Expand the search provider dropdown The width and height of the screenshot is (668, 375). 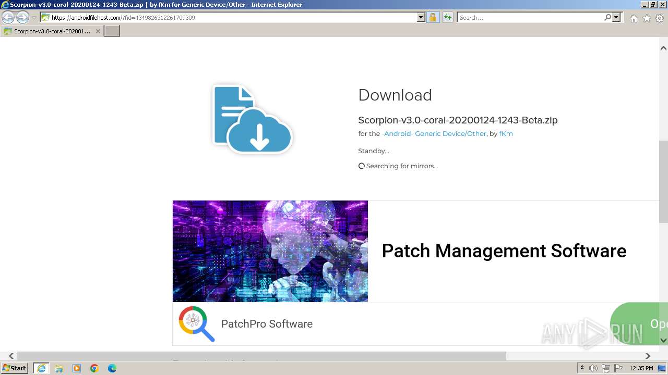tap(616, 17)
